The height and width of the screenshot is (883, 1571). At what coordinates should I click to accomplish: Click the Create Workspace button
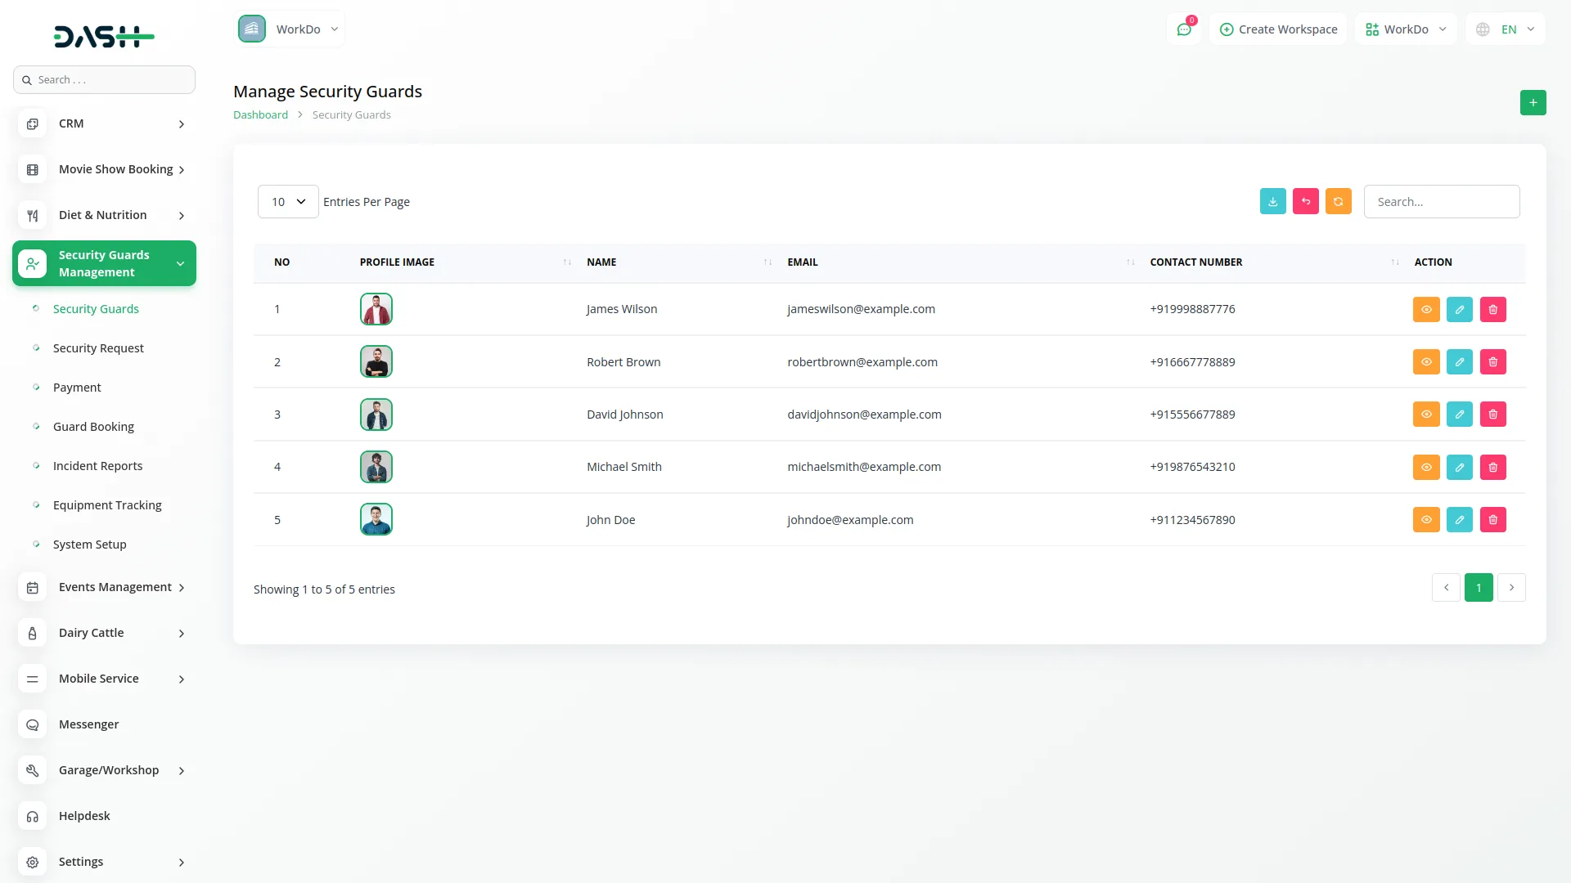point(1278,29)
